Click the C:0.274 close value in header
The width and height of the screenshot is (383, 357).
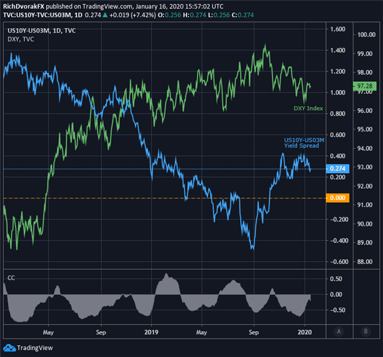coord(243,15)
